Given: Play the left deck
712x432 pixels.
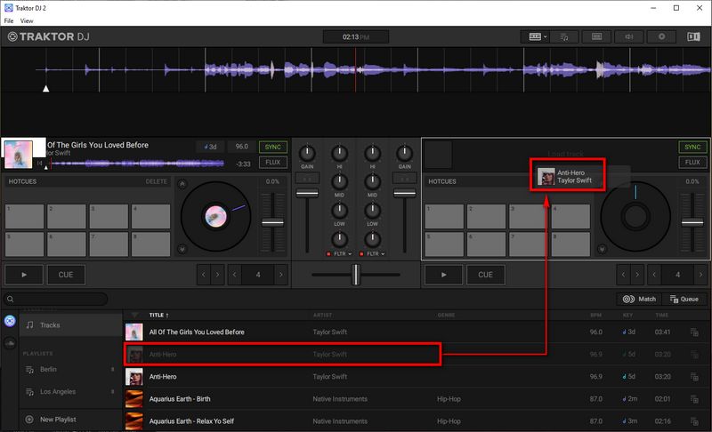Looking at the screenshot, I should tap(24, 275).
